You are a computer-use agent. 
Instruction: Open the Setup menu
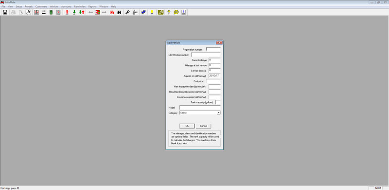point(19,6)
